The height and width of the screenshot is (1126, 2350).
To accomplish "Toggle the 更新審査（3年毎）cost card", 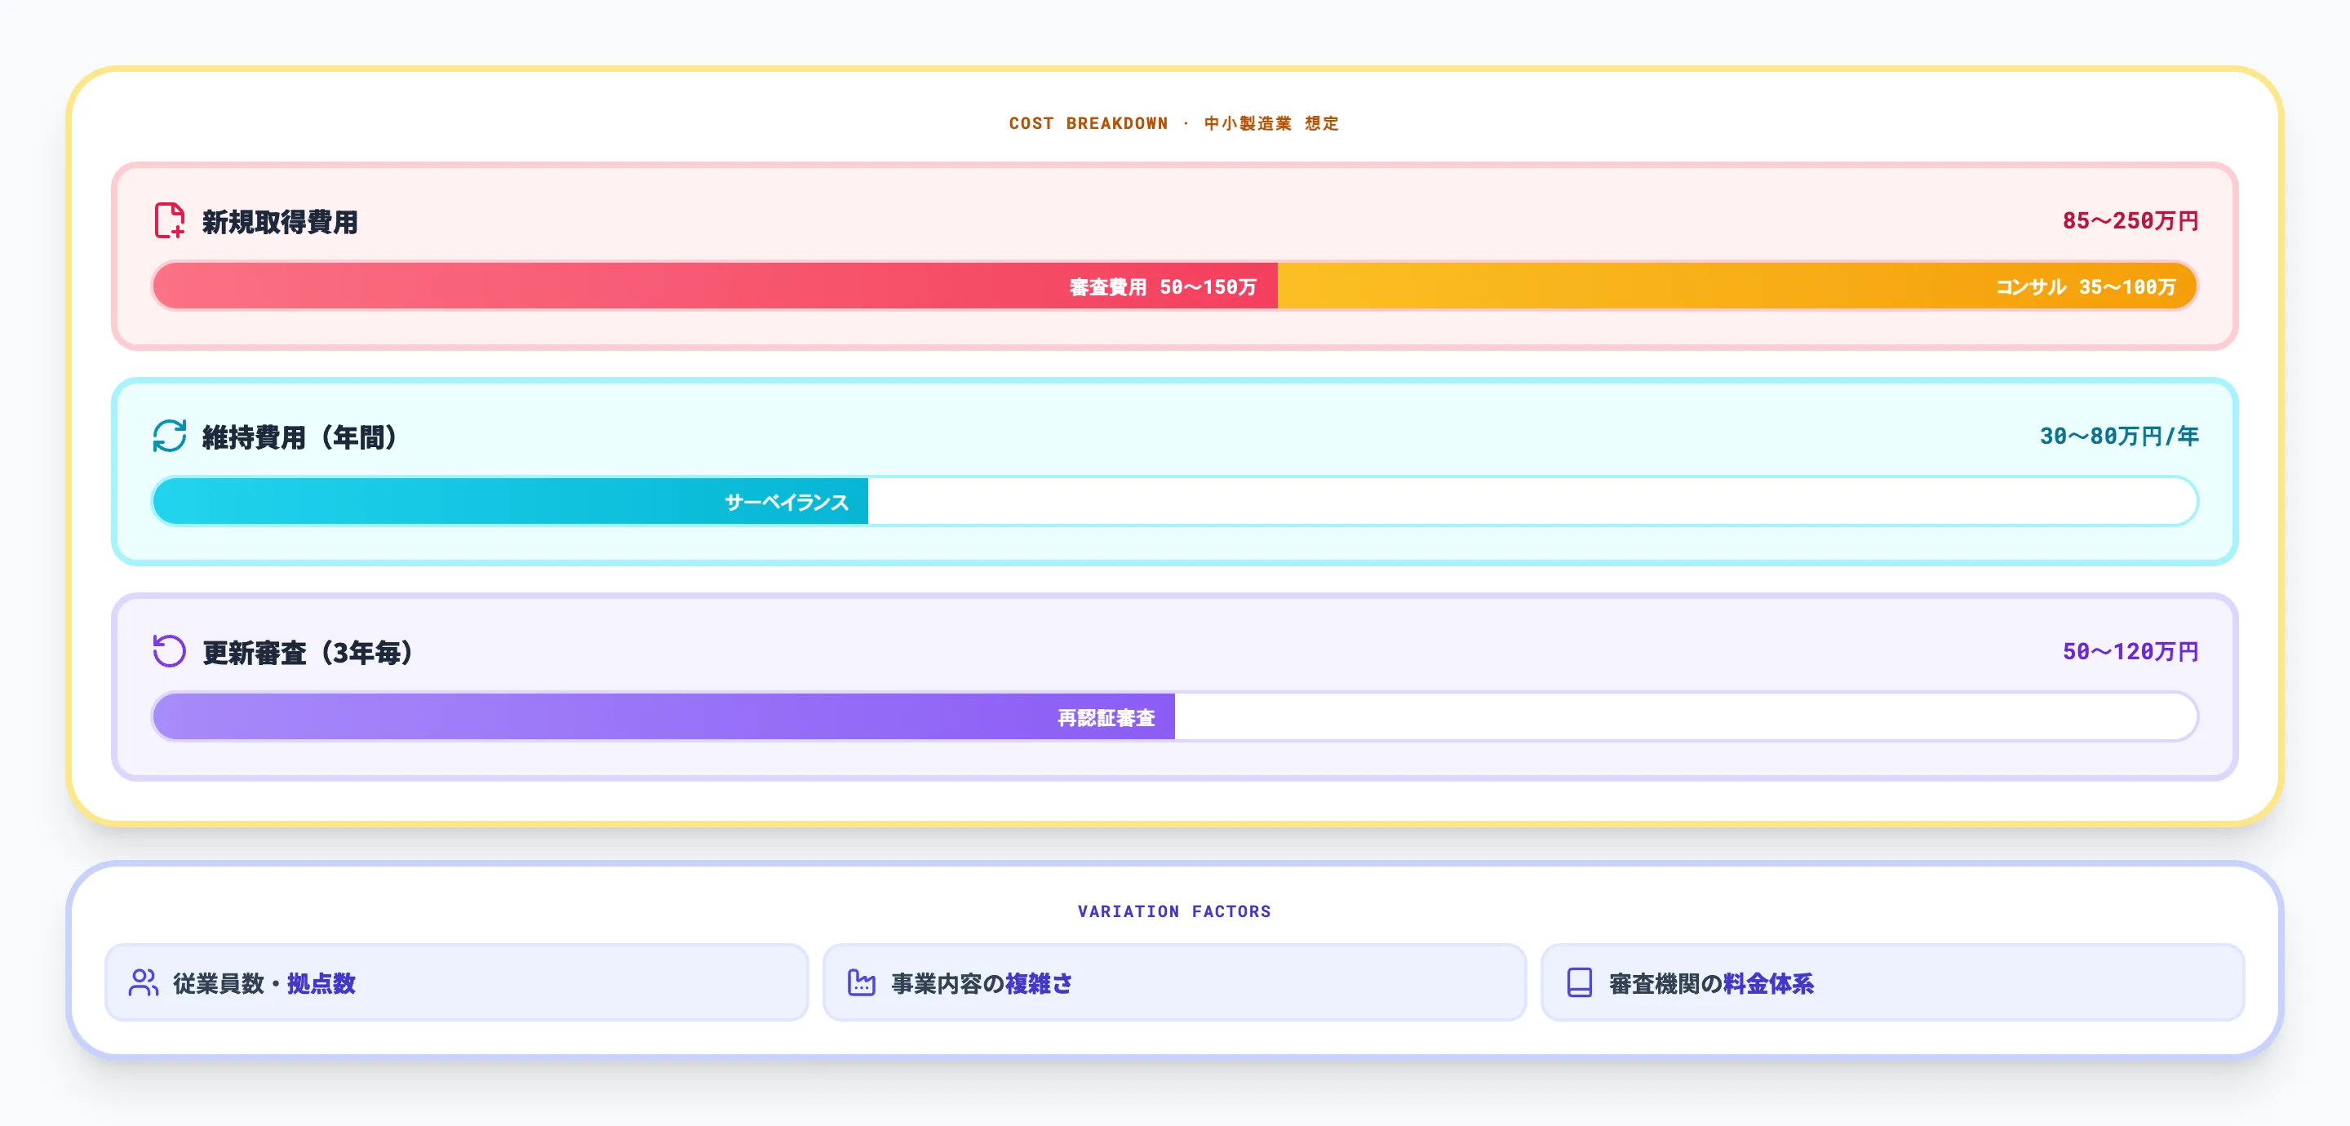I will point(1175,686).
